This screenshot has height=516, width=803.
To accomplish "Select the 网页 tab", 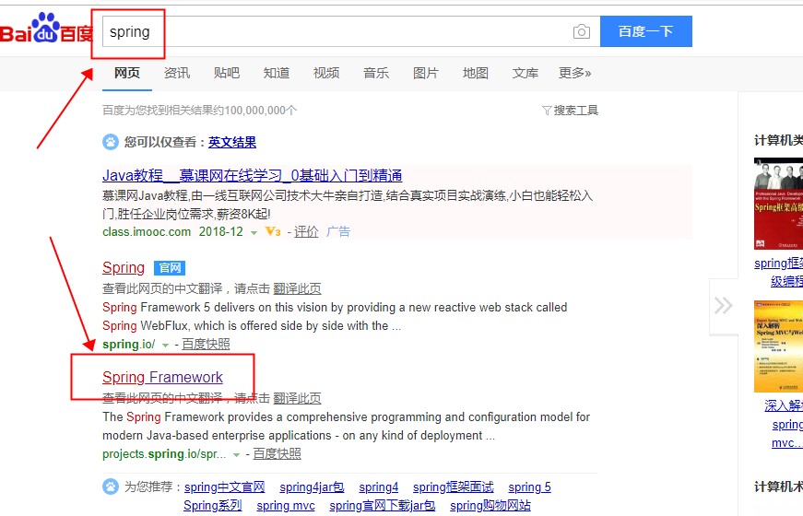I will (x=127, y=73).
